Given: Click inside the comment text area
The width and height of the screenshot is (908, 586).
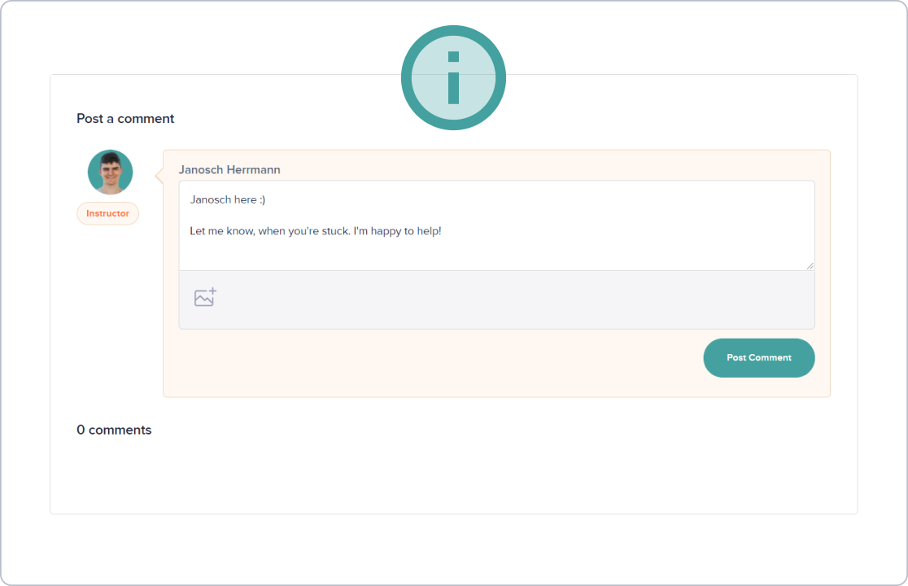Looking at the screenshot, I should (497, 225).
